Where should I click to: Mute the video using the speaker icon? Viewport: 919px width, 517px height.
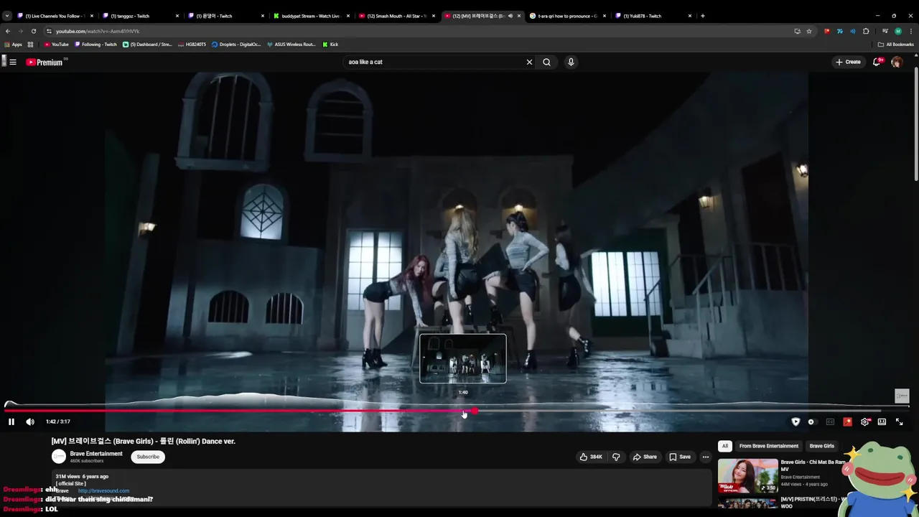point(30,421)
